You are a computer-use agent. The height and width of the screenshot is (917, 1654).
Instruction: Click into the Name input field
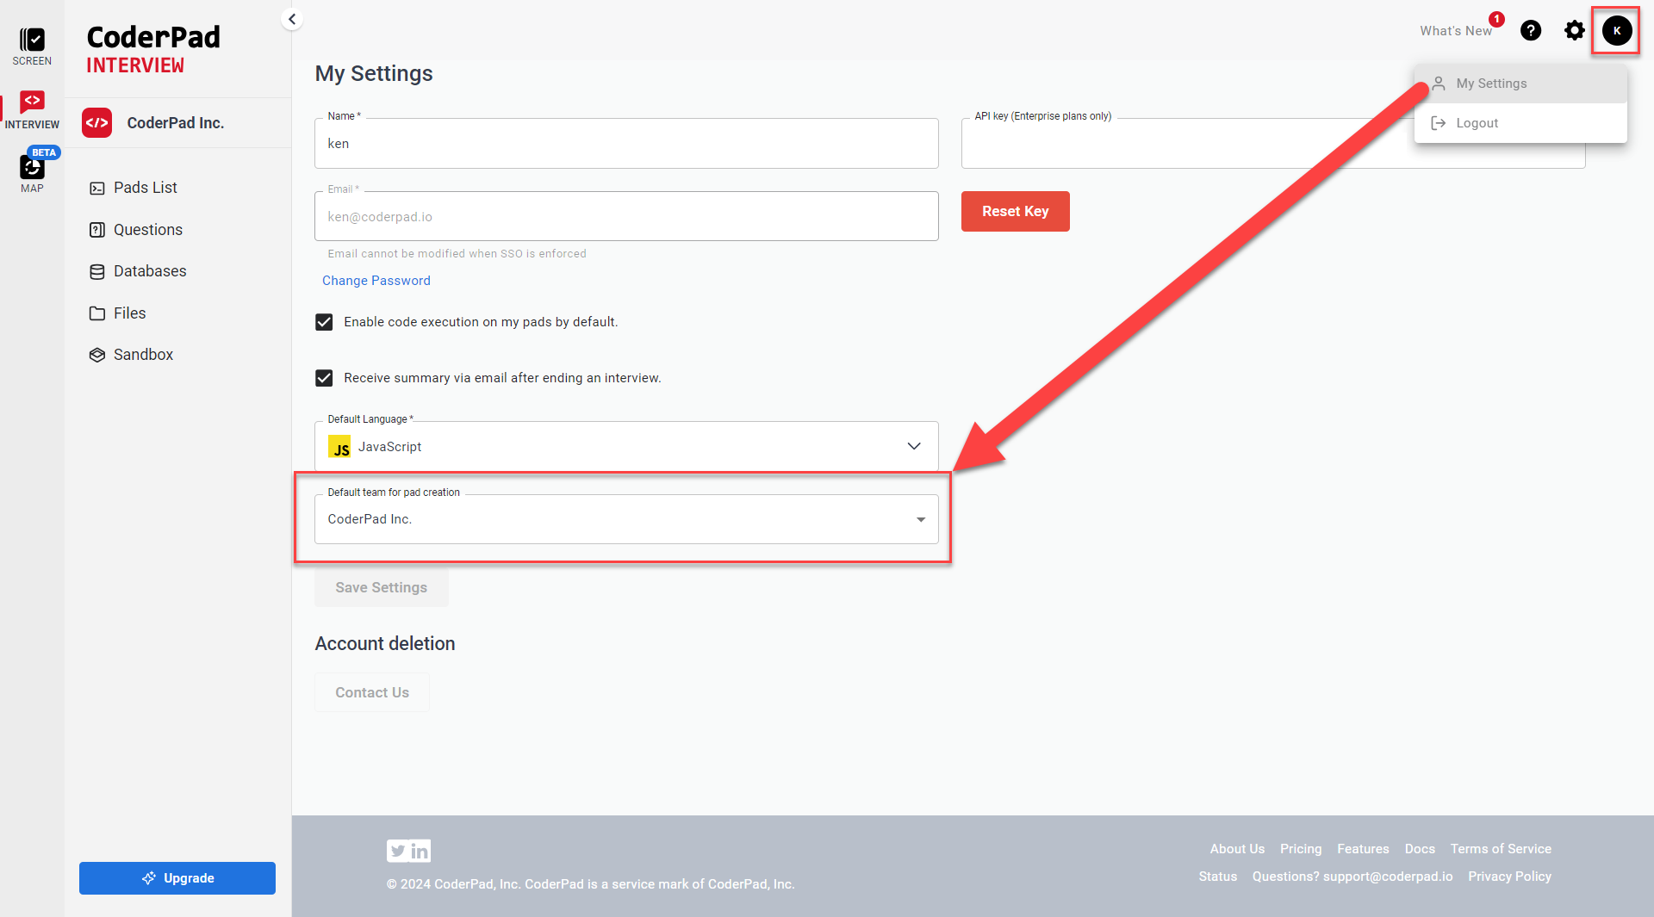(626, 144)
